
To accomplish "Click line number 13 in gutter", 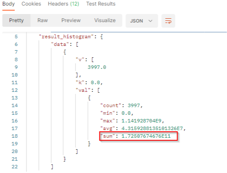I will pos(15,98).
